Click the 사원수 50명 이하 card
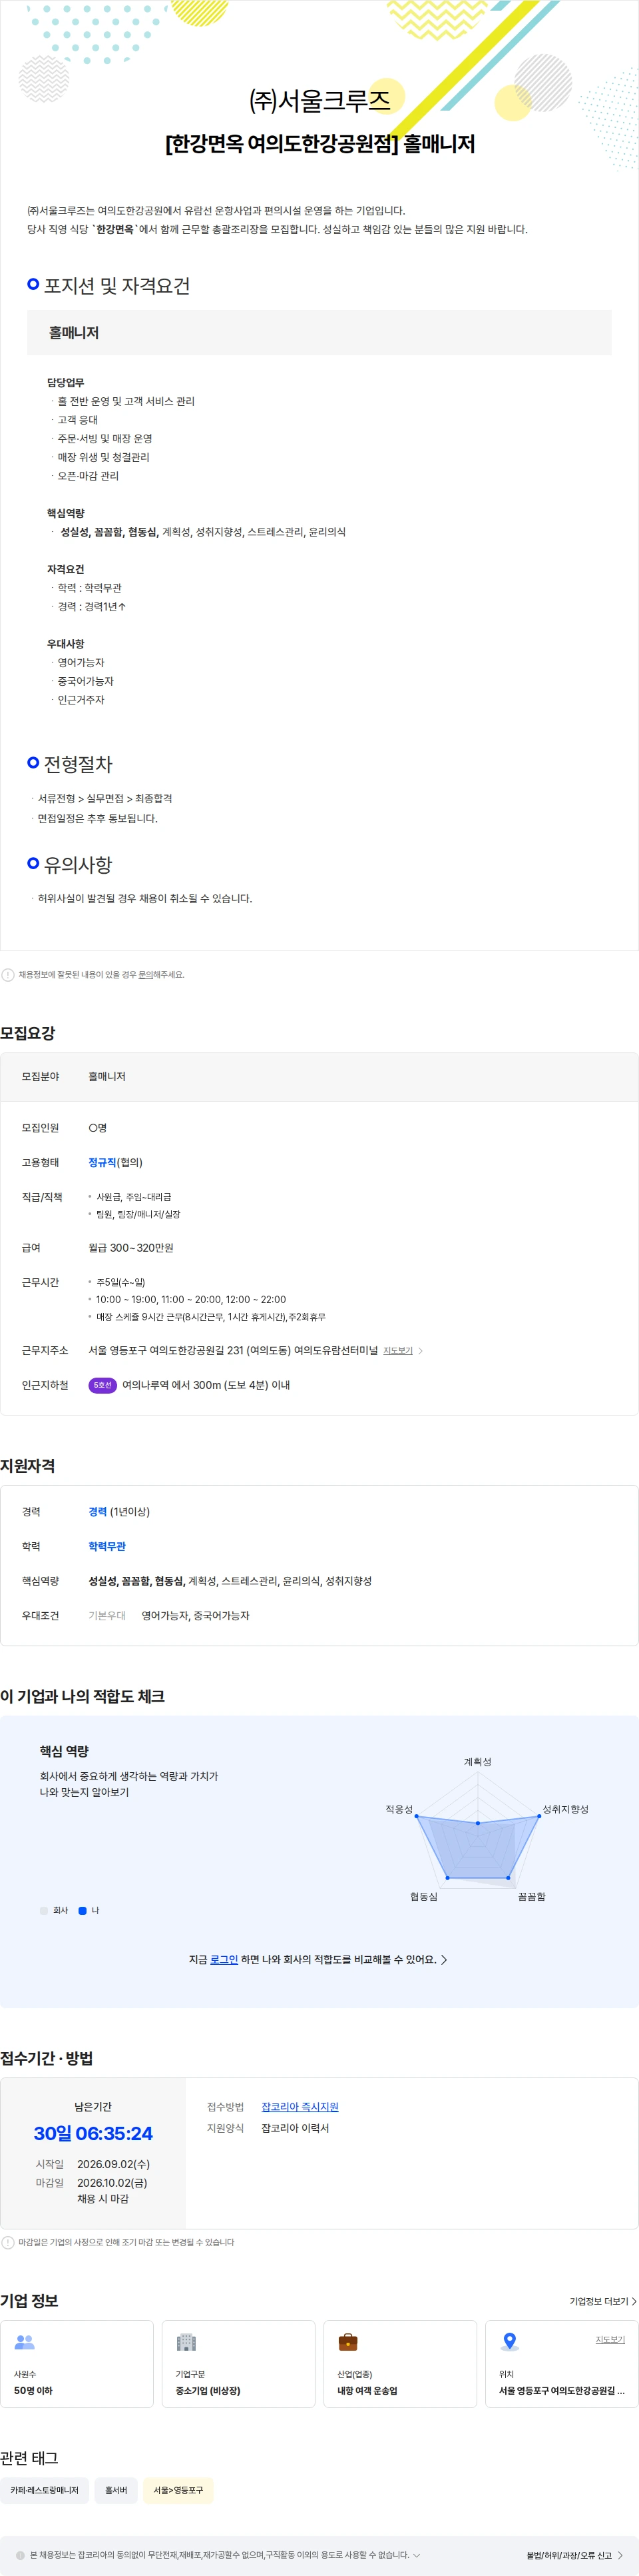This screenshot has width=639, height=2576. pyautogui.click(x=77, y=2364)
